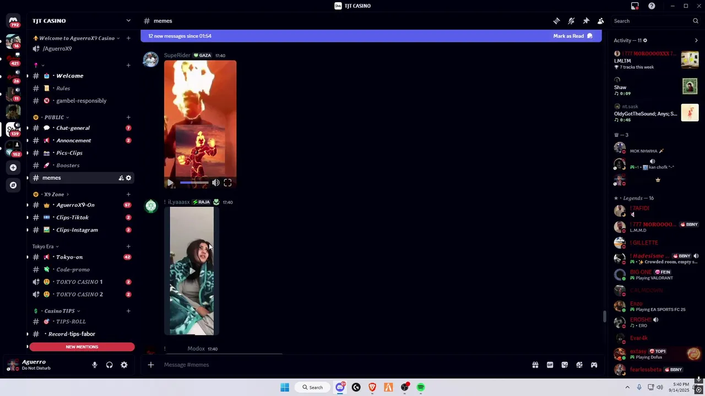Open the emoji picker
The width and height of the screenshot is (705, 396).
pyautogui.click(x=579, y=365)
